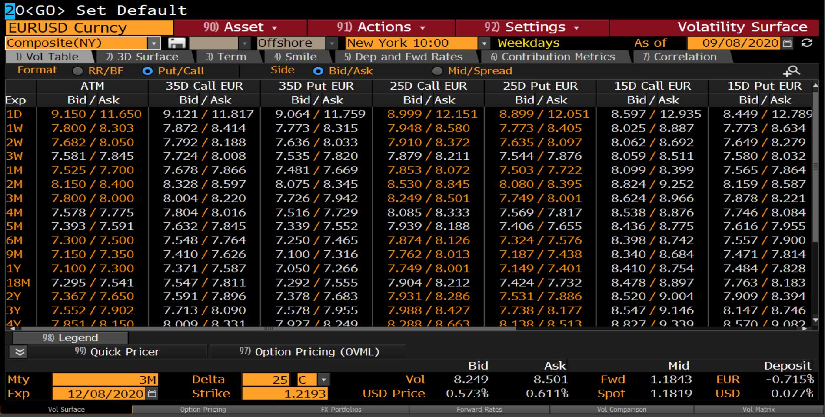Open the Settings menu

pyautogui.click(x=532, y=27)
